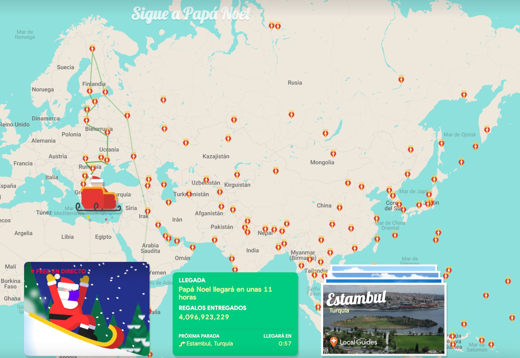Click the red live feed dot
520x358 pixels.
pyautogui.click(x=32, y=271)
